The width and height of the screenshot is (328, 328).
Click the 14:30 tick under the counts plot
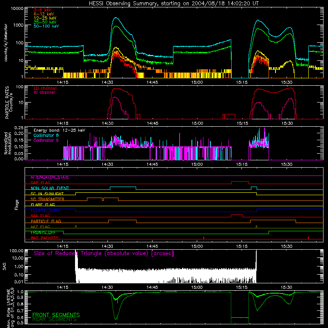coord(107,82)
